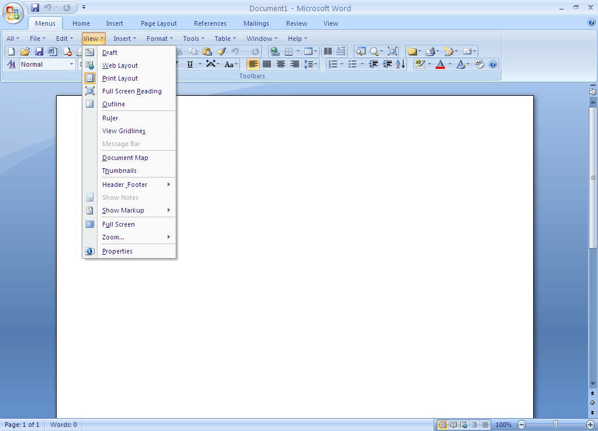The height and width of the screenshot is (431, 598).
Task: Click the 100% zoom level button
Action: pyautogui.click(x=503, y=425)
